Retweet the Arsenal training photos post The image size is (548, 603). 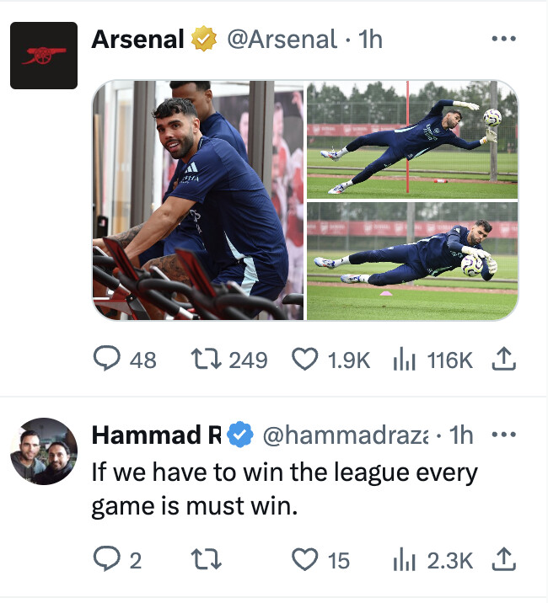(x=228, y=359)
